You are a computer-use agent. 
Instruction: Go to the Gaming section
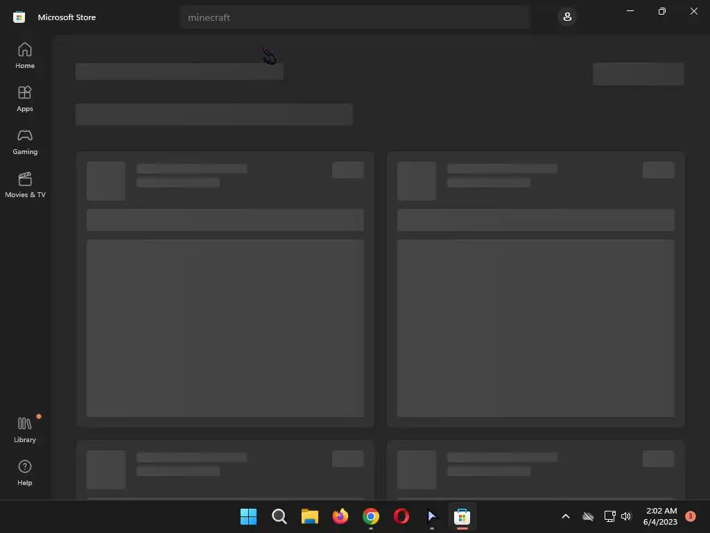coord(25,142)
